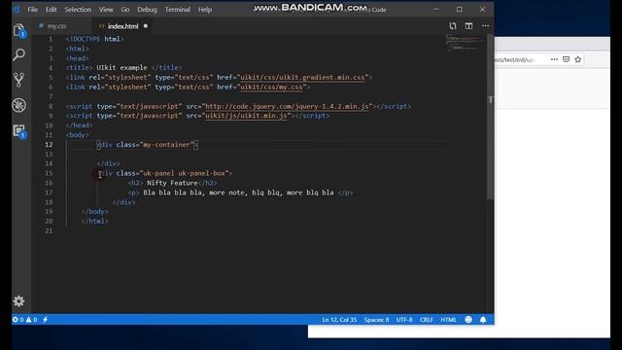Click the 'Nifty Feature' heading text
622x350 pixels.
tap(172, 183)
